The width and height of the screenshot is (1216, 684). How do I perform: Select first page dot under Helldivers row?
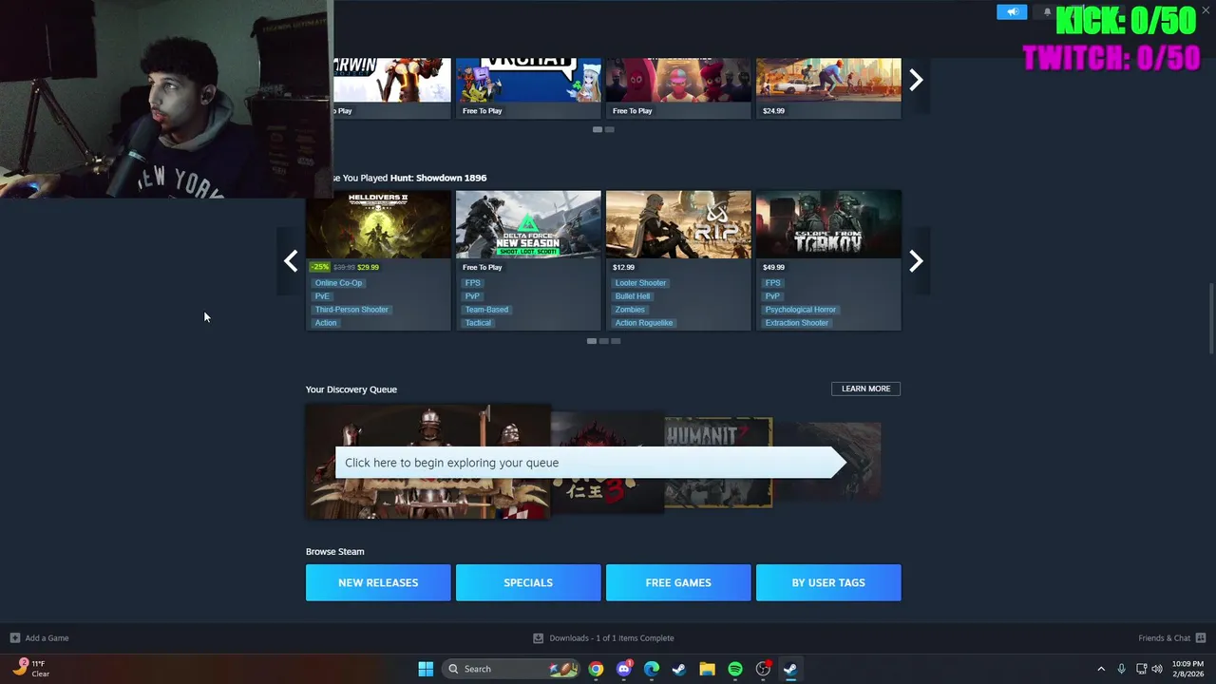coord(592,341)
